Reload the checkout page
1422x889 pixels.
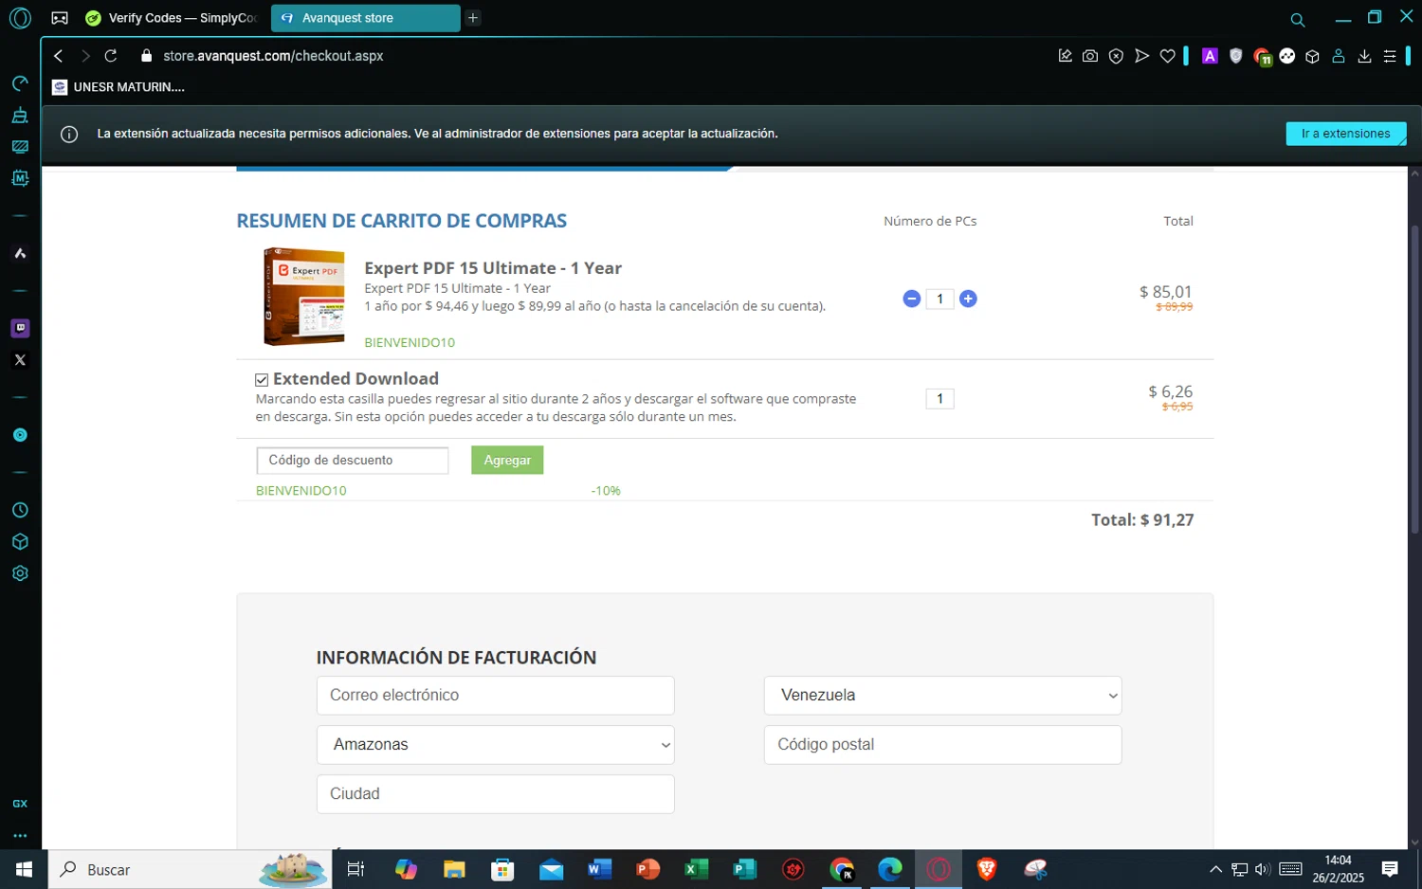click(111, 56)
